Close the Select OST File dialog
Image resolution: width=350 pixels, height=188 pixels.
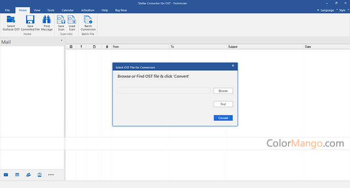point(233,66)
